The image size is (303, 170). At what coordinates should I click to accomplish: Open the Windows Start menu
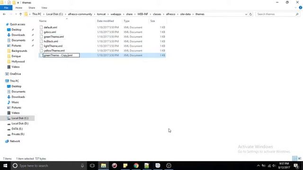click(x=5, y=166)
